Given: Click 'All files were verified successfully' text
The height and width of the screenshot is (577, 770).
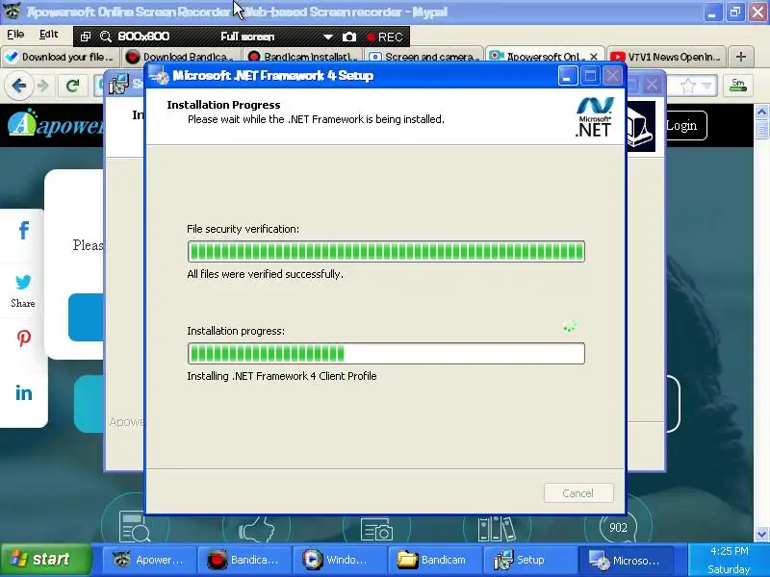Looking at the screenshot, I should (266, 274).
